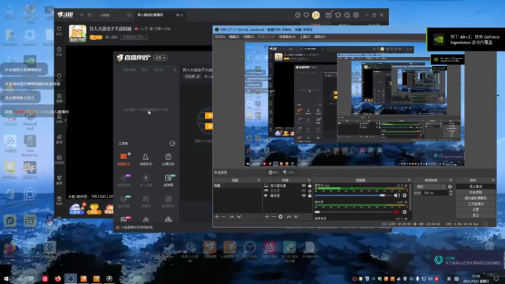Pop out the OBS audio mixer dock icon
The height and width of the screenshot is (284, 505).
409,180
